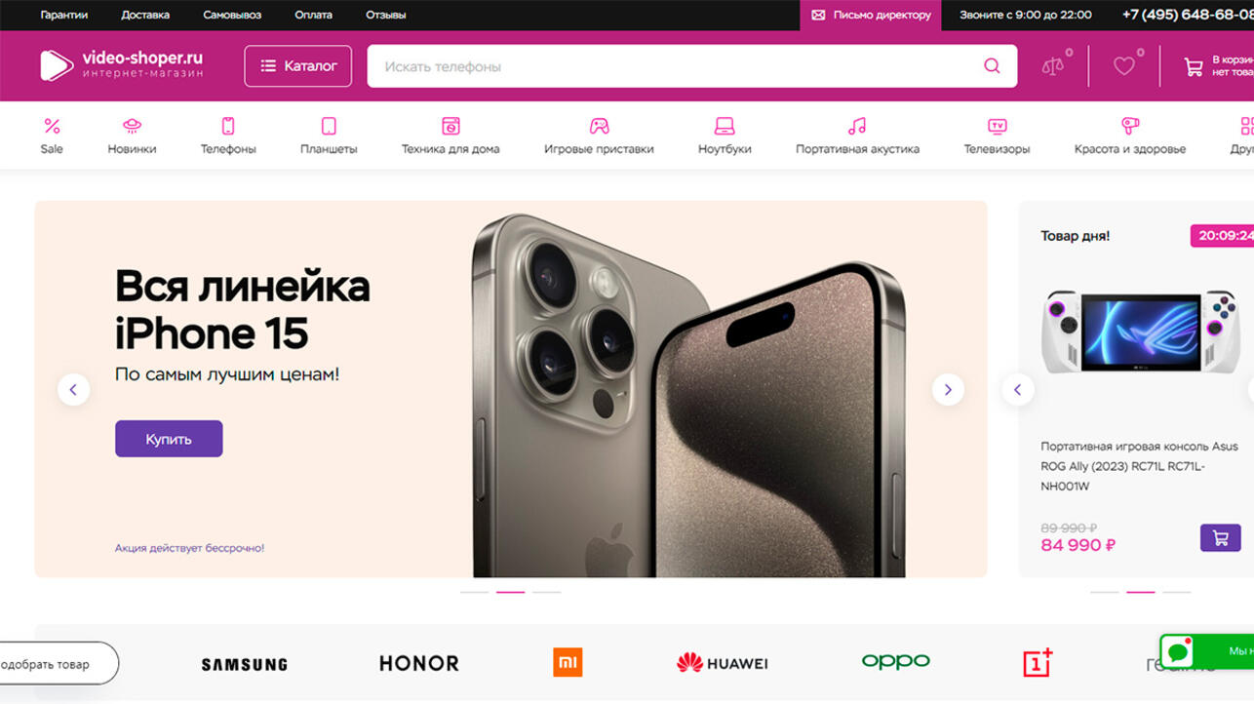1254x704 pixels.
Task: Show previous banner slide arrow
Action: [x=73, y=389]
